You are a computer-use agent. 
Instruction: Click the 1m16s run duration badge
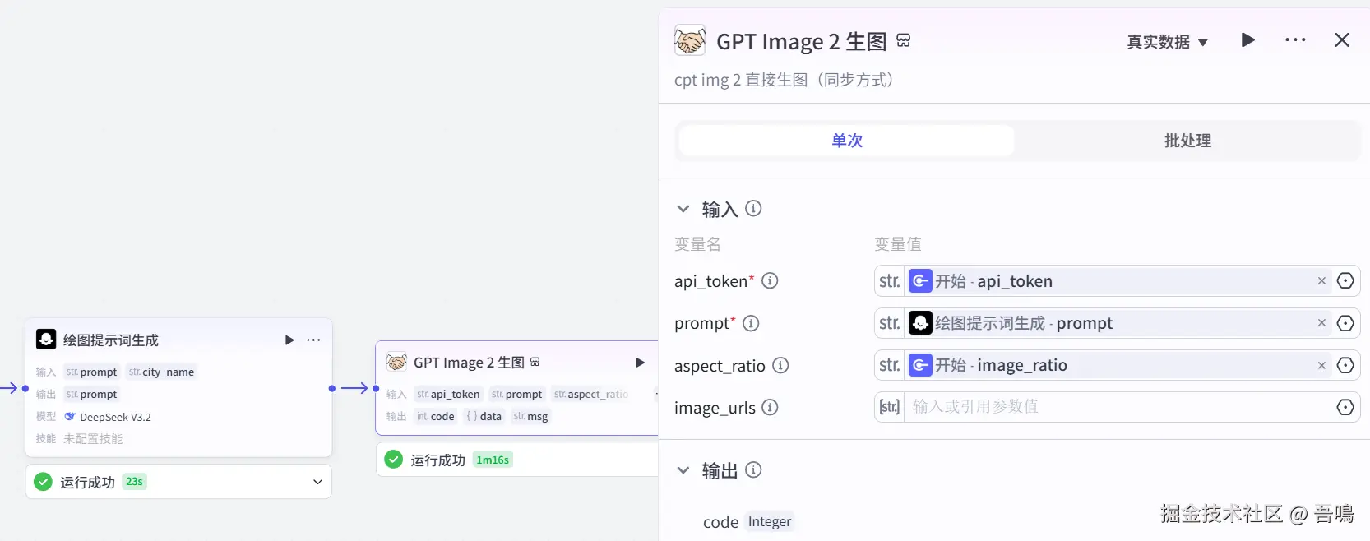point(493,460)
